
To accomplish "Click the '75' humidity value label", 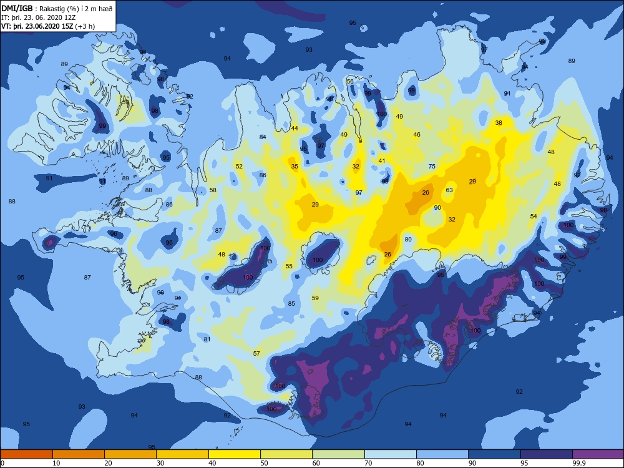I will pyautogui.click(x=432, y=167).
